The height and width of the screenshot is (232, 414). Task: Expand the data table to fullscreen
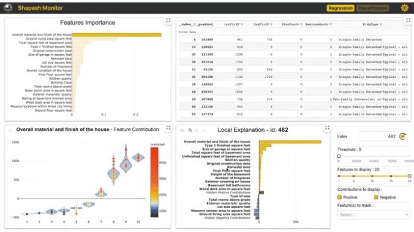tap(408, 20)
